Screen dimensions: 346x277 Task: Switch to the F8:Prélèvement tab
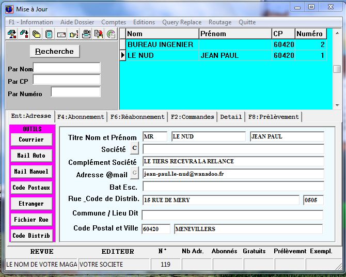[273, 117]
